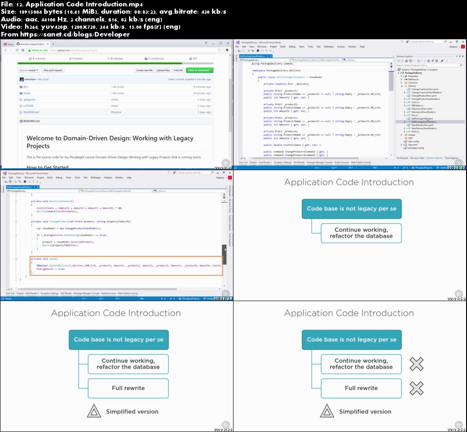The height and width of the screenshot is (432, 467).
Task: Click the Create new file button
Action: coord(145,70)
